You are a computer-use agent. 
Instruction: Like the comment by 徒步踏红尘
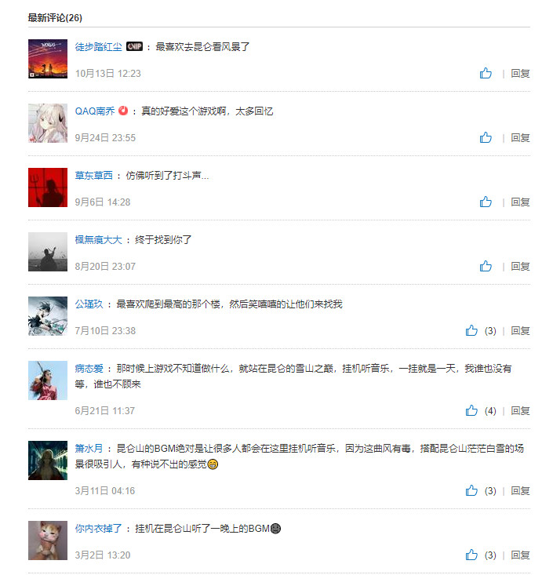click(486, 73)
